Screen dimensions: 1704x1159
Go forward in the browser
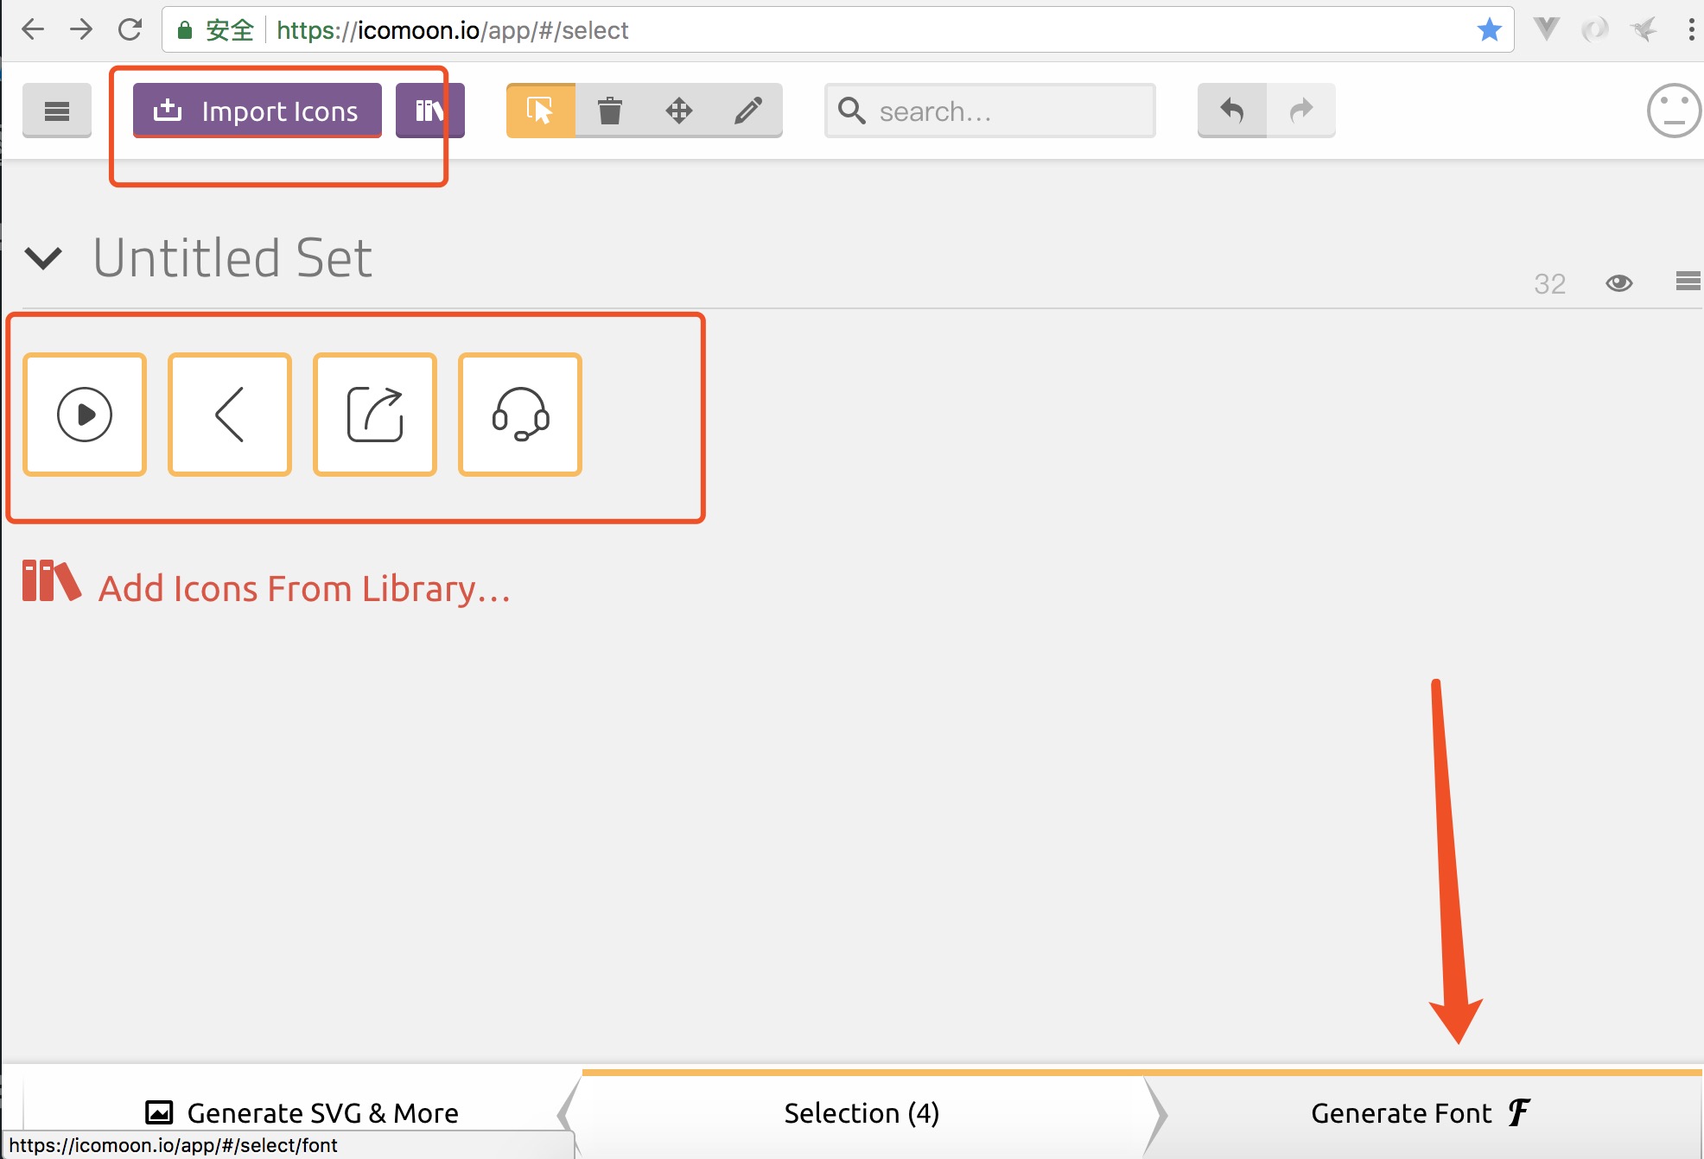point(81,30)
